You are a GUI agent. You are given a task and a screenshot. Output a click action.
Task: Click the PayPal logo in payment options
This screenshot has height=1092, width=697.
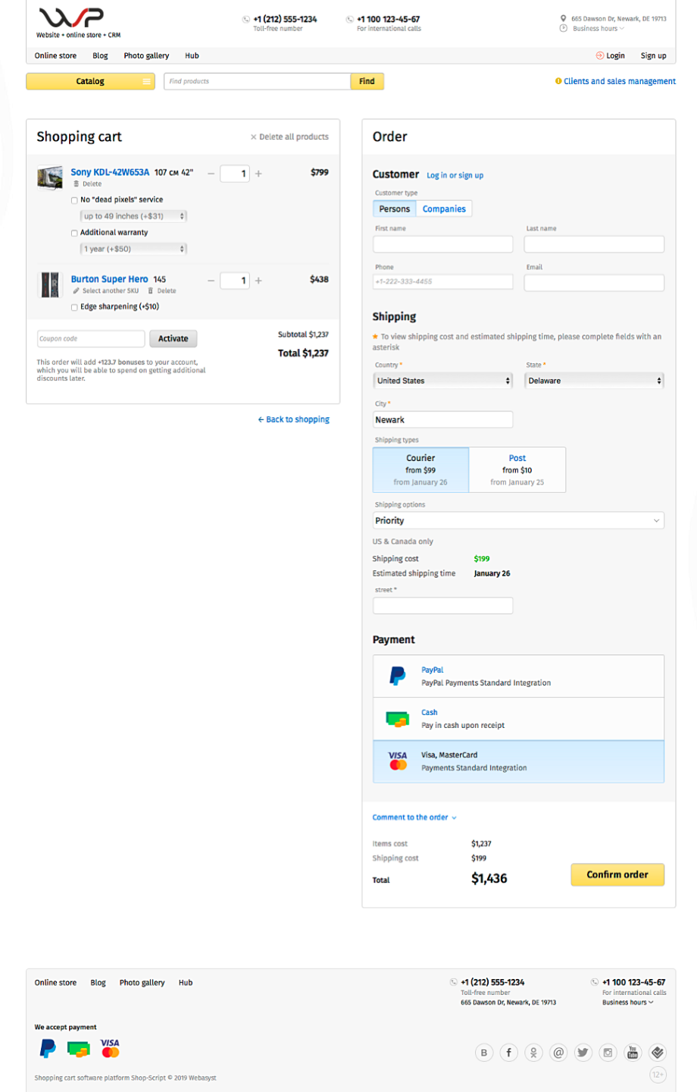397,676
